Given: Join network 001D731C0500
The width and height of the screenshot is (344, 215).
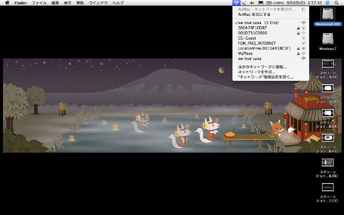Looking at the screenshot, I should 271,33.
